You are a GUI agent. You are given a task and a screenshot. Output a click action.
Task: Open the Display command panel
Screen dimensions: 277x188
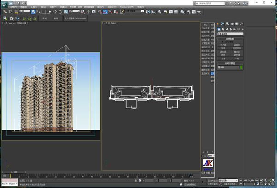[237, 23]
